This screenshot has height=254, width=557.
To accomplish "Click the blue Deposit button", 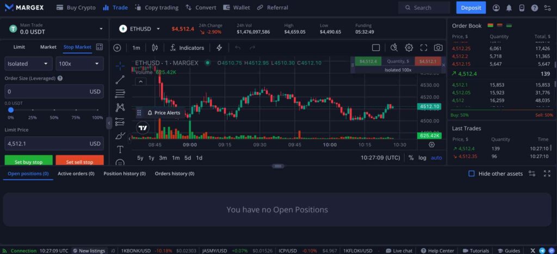I will pyautogui.click(x=471, y=8).
